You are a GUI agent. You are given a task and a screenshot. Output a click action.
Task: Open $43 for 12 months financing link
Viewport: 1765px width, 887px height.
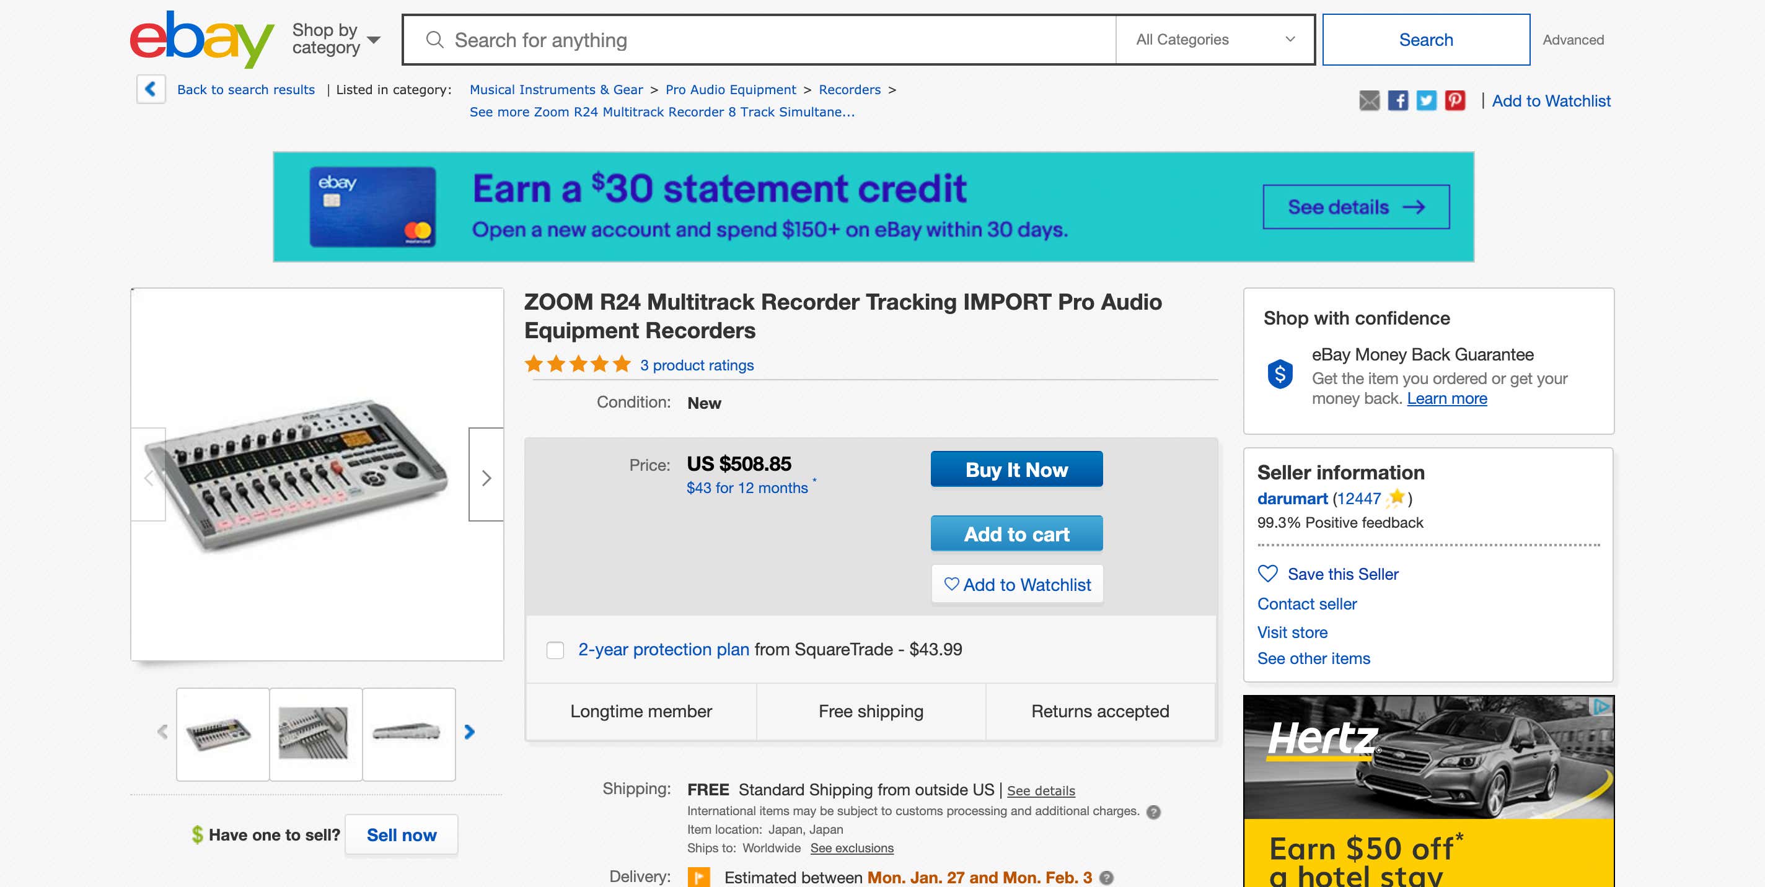pos(747,487)
